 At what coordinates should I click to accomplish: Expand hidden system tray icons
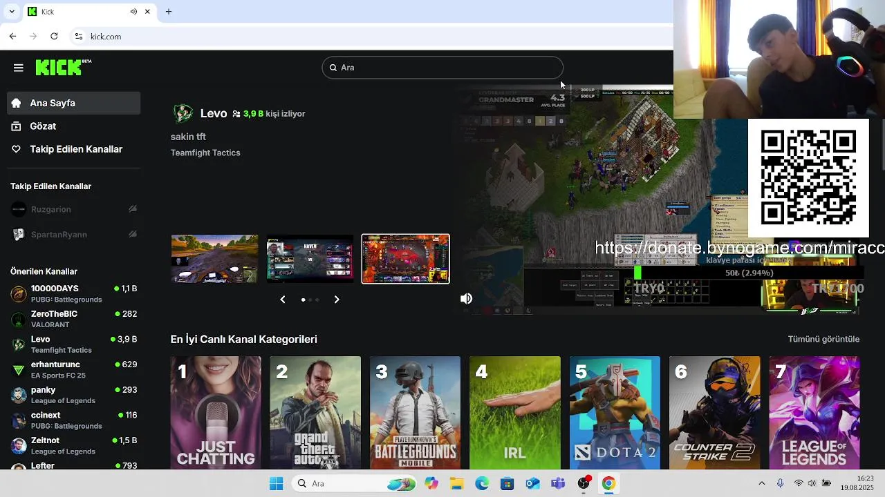[x=762, y=483]
